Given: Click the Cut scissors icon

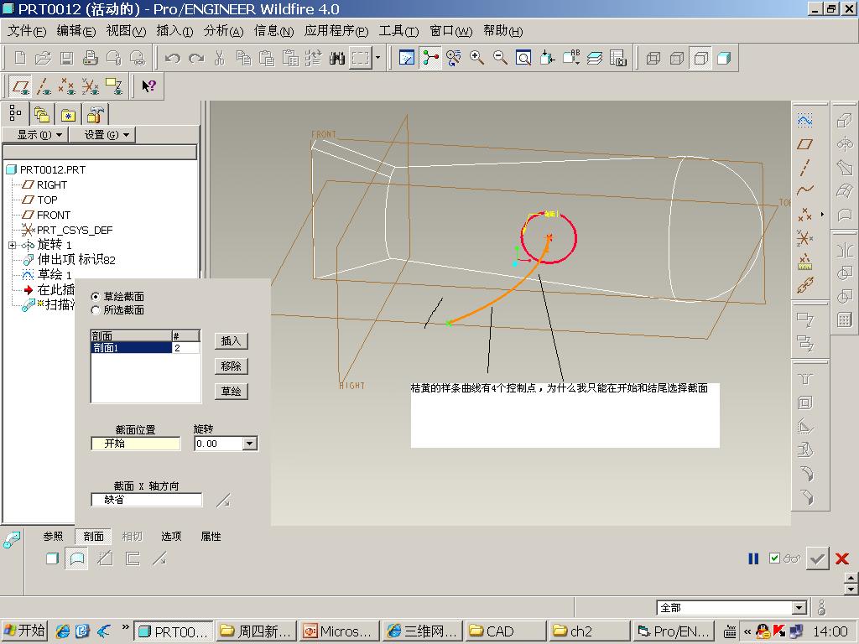Looking at the screenshot, I should pyautogui.click(x=220, y=58).
